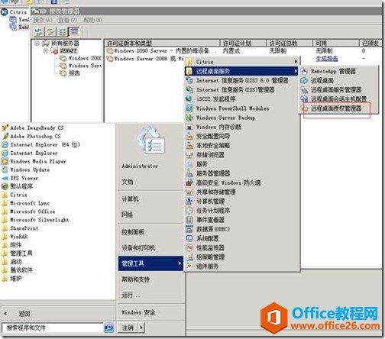Open 默认程序 icon in programs list

(5, 186)
